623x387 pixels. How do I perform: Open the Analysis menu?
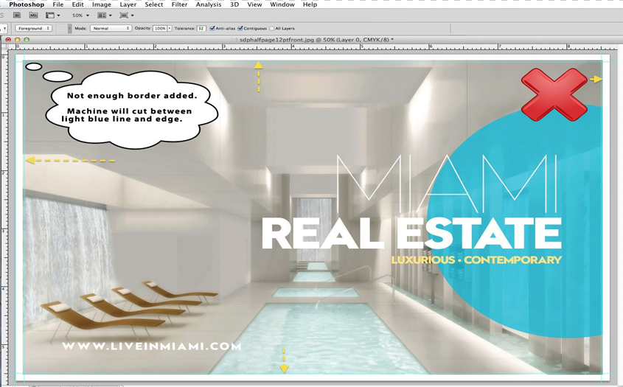(x=208, y=4)
